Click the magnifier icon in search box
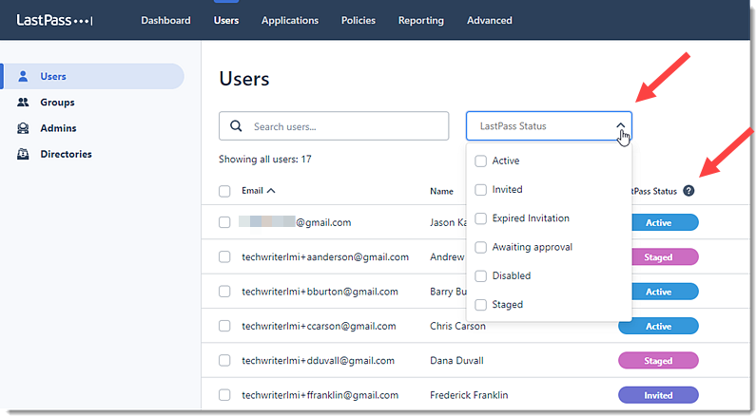This screenshot has width=756, height=416. (236, 126)
